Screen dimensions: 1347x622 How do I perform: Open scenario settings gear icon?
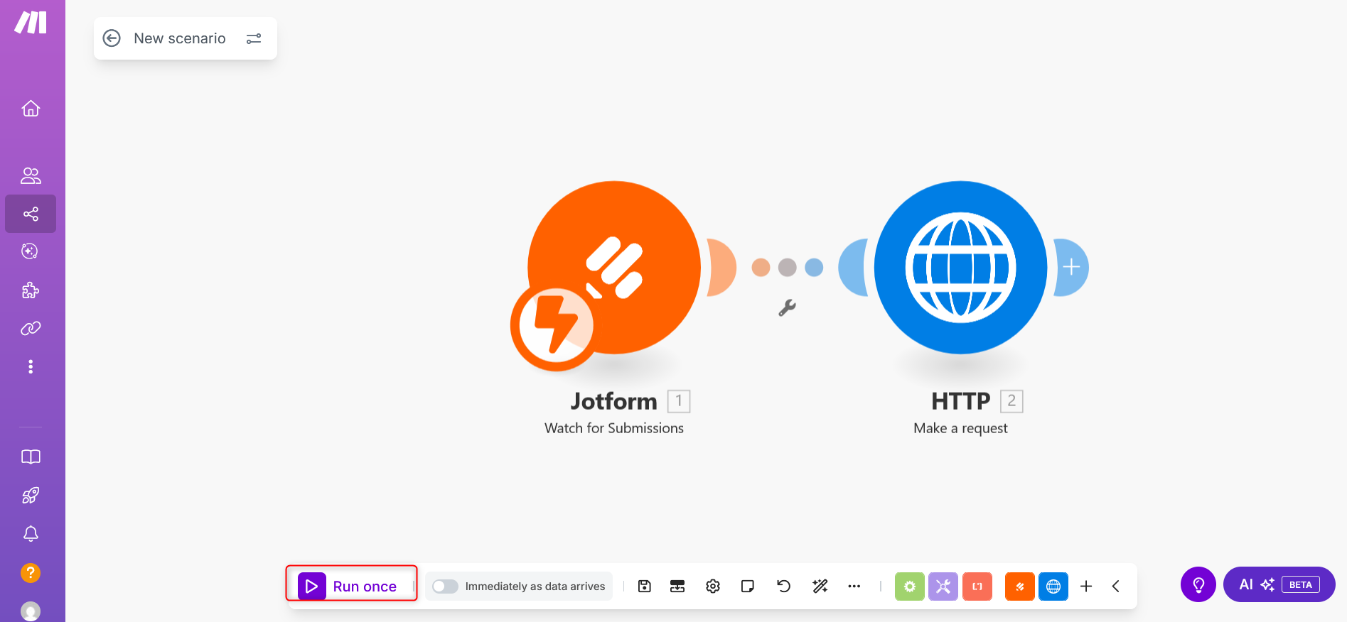click(713, 586)
